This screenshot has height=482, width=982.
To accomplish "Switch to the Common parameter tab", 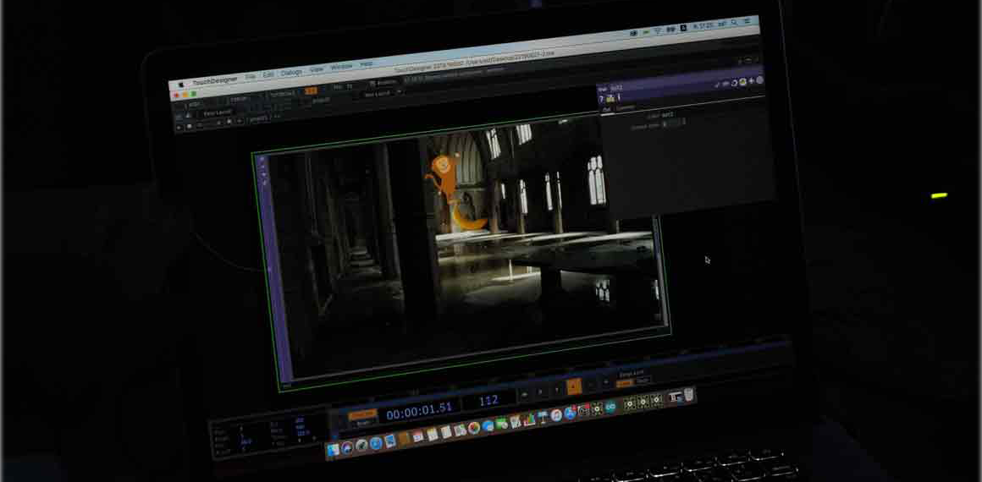I will (x=625, y=107).
